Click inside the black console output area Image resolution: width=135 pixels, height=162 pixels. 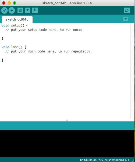pyautogui.click(x=67, y=144)
